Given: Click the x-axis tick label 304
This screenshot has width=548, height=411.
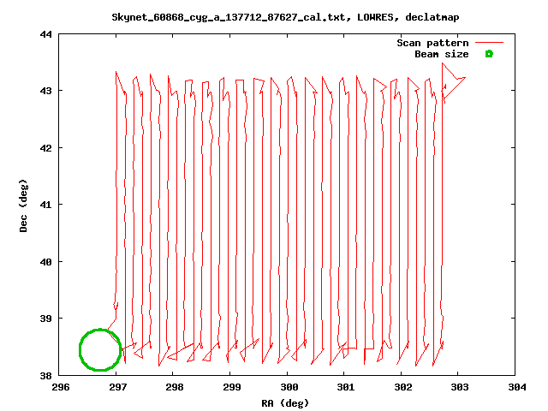Looking at the screenshot, I should tap(517, 387).
